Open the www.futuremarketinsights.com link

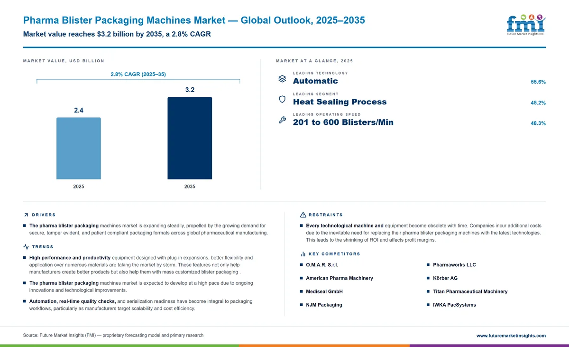click(511, 336)
